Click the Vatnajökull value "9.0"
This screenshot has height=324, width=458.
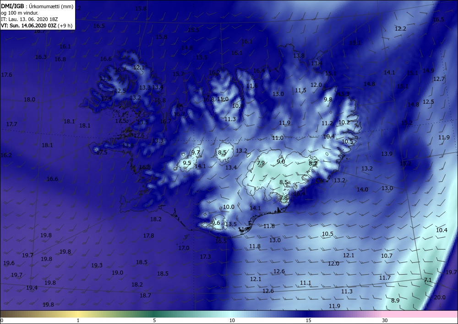click(x=281, y=161)
